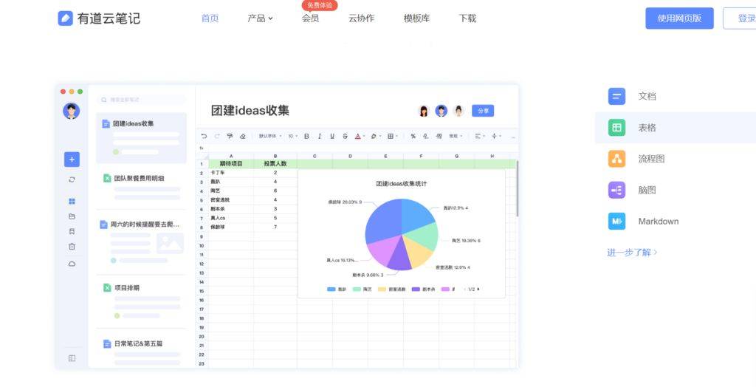Toggle Italic formatting in spreadsheet toolbar
Viewport: 756px width, 387px height.
click(319, 137)
